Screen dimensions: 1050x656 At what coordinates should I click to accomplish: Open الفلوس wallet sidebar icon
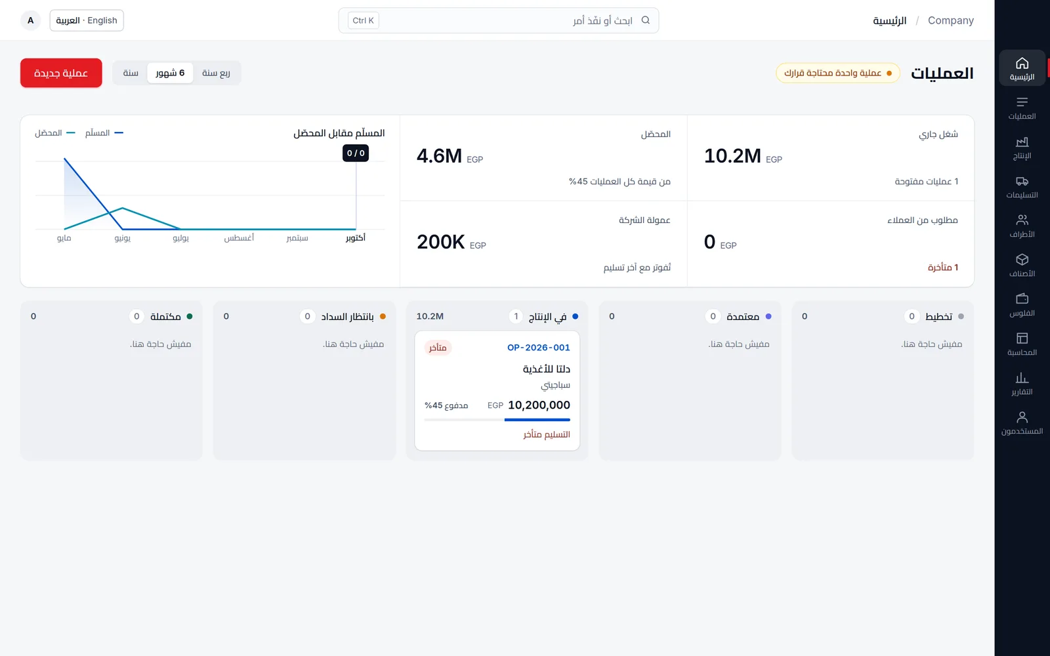point(1022,305)
